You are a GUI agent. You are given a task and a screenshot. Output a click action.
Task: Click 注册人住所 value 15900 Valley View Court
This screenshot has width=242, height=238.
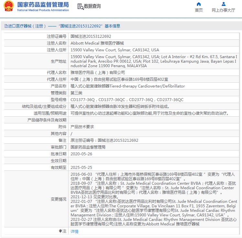pos(115,50)
